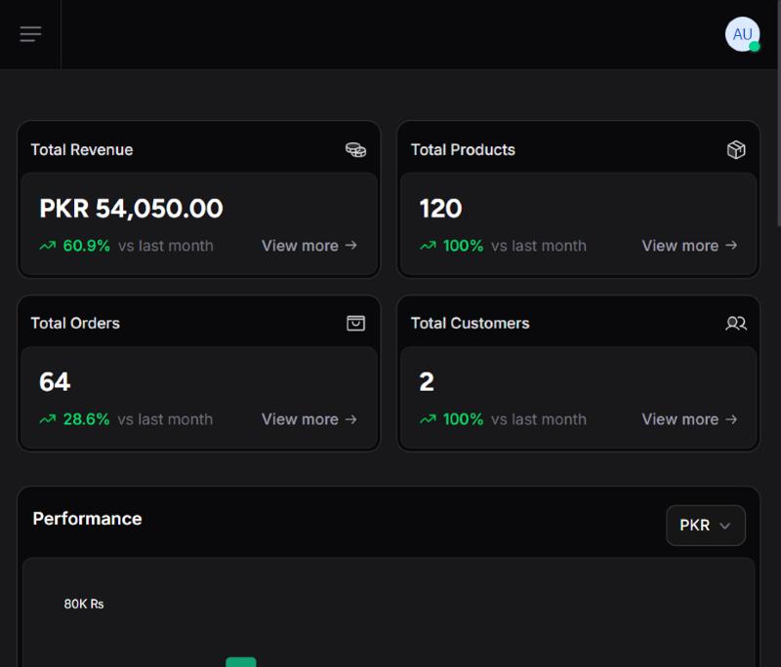Screen dimensions: 781x667
Task: Click the Total Customers heading
Action: click(x=471, y=324)
